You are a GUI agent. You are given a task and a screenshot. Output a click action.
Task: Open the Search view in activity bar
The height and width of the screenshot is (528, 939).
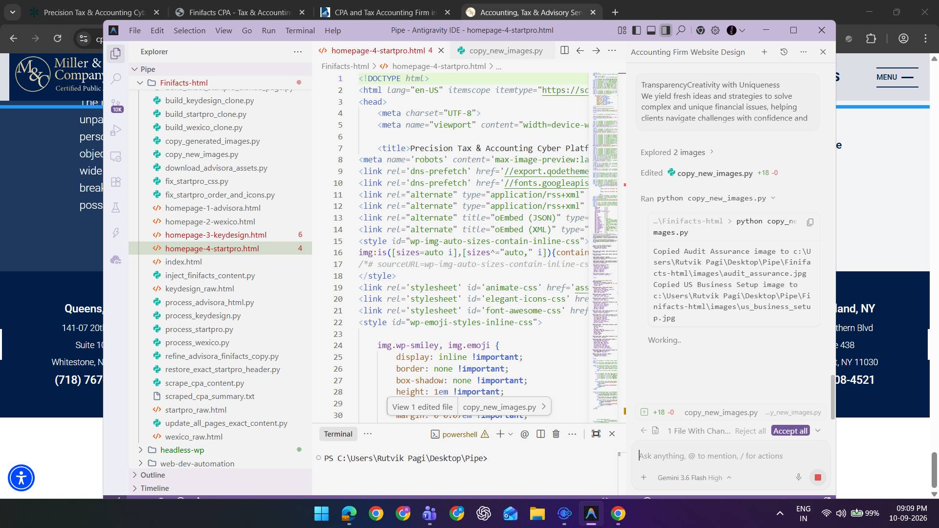[116, 78]
